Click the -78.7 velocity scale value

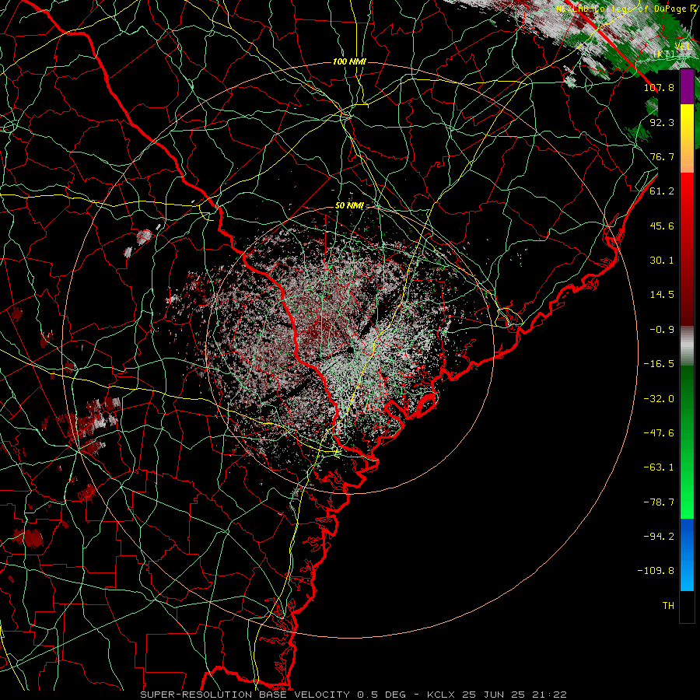coord(659,502)
